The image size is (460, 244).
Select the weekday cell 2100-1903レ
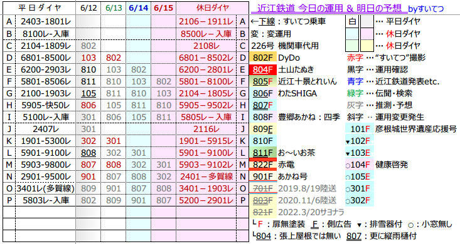(x=46, y=93)
